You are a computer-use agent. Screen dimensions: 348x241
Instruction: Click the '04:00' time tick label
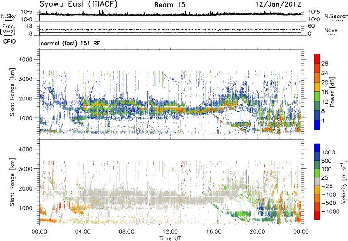pos(83,232)
